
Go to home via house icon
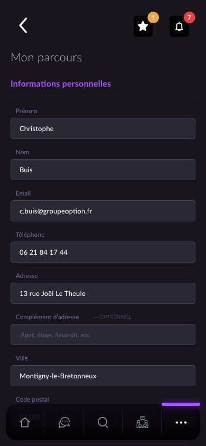25,422
